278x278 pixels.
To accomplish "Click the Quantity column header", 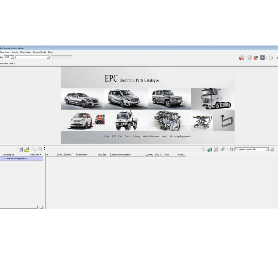I will [150, 155].
